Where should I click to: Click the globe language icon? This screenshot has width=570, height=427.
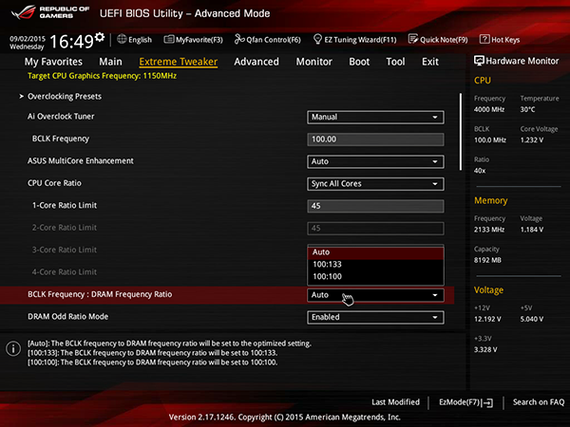[122, 39]
